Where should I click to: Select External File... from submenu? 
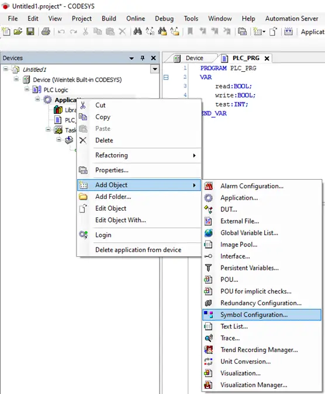(262, 221)
